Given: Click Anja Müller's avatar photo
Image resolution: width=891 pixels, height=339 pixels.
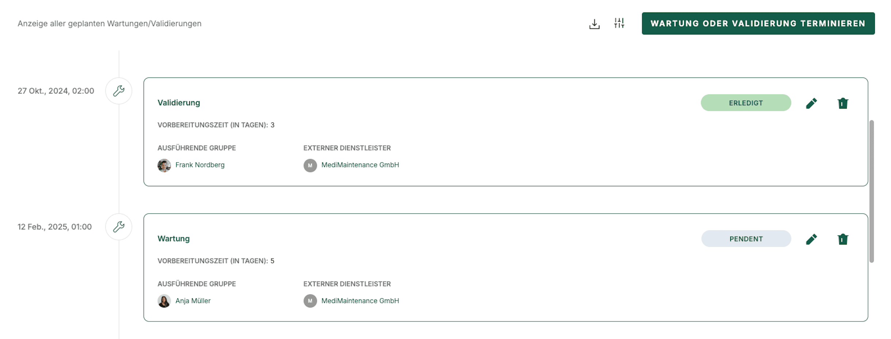Looking at the screenshot, I should click(164, 301).
